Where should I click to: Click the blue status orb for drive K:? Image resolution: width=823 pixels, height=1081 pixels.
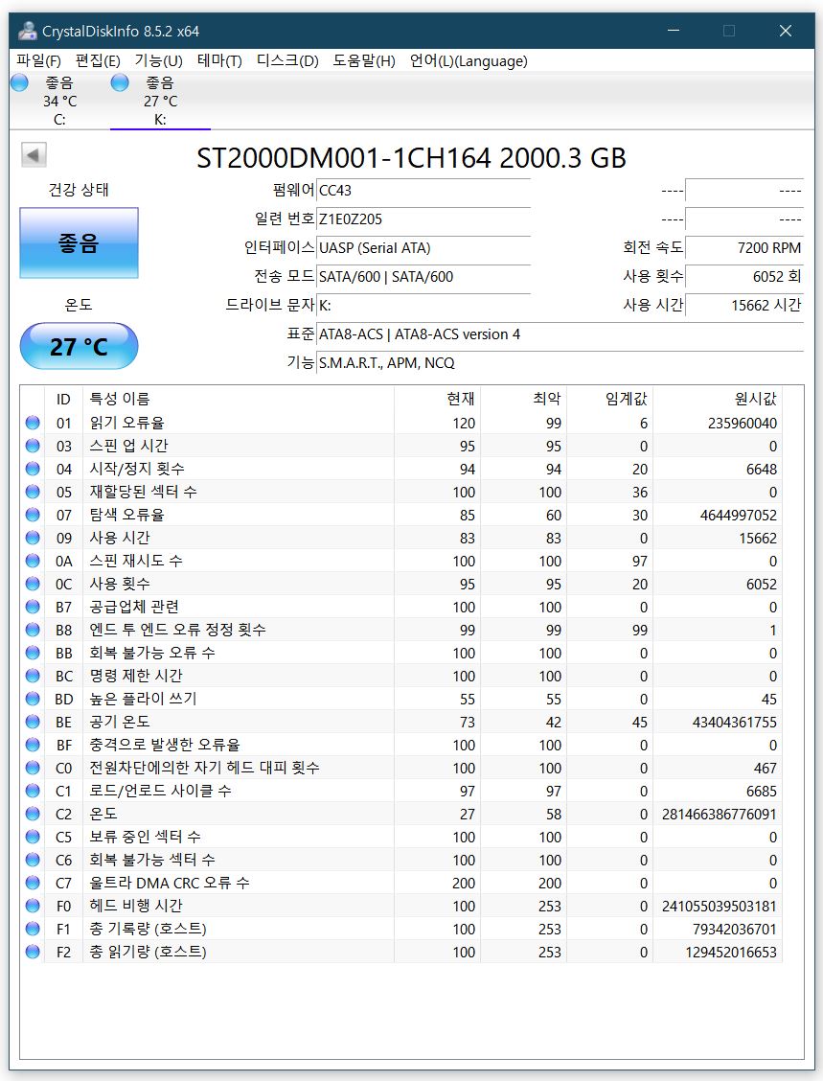click(x=120, y=82)
